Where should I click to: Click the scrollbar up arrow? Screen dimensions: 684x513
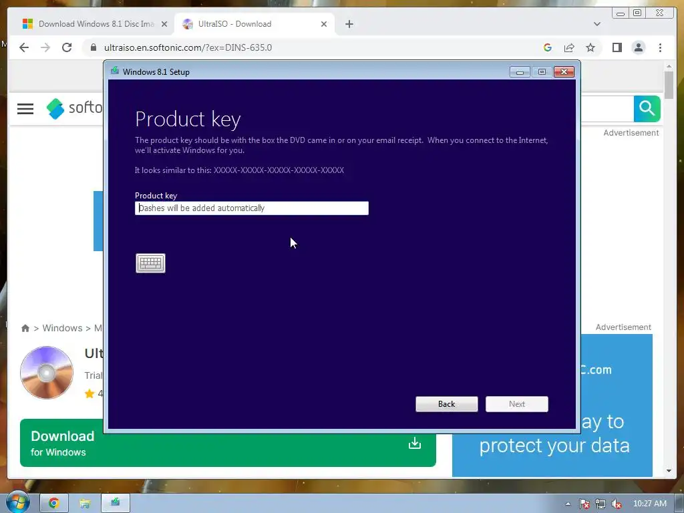(x=669, y=66)
